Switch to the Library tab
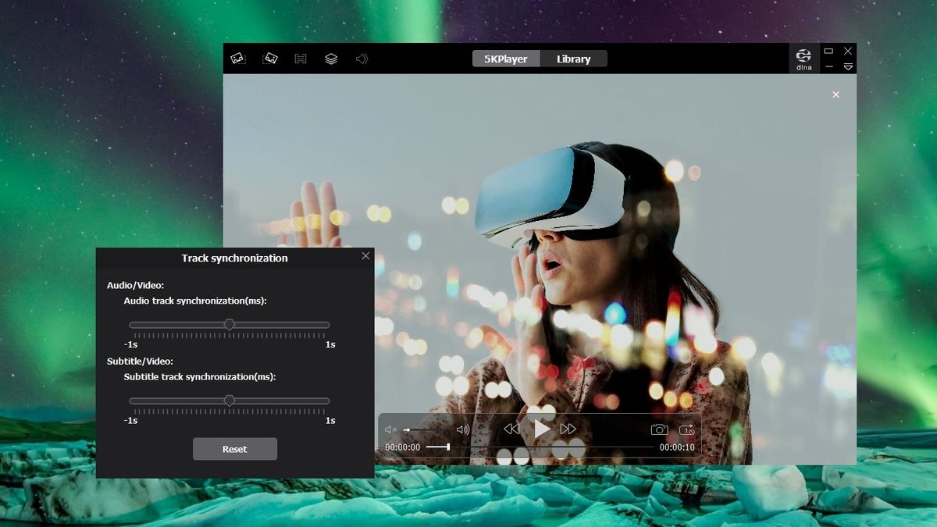937x527 pixels. point(574,59)
